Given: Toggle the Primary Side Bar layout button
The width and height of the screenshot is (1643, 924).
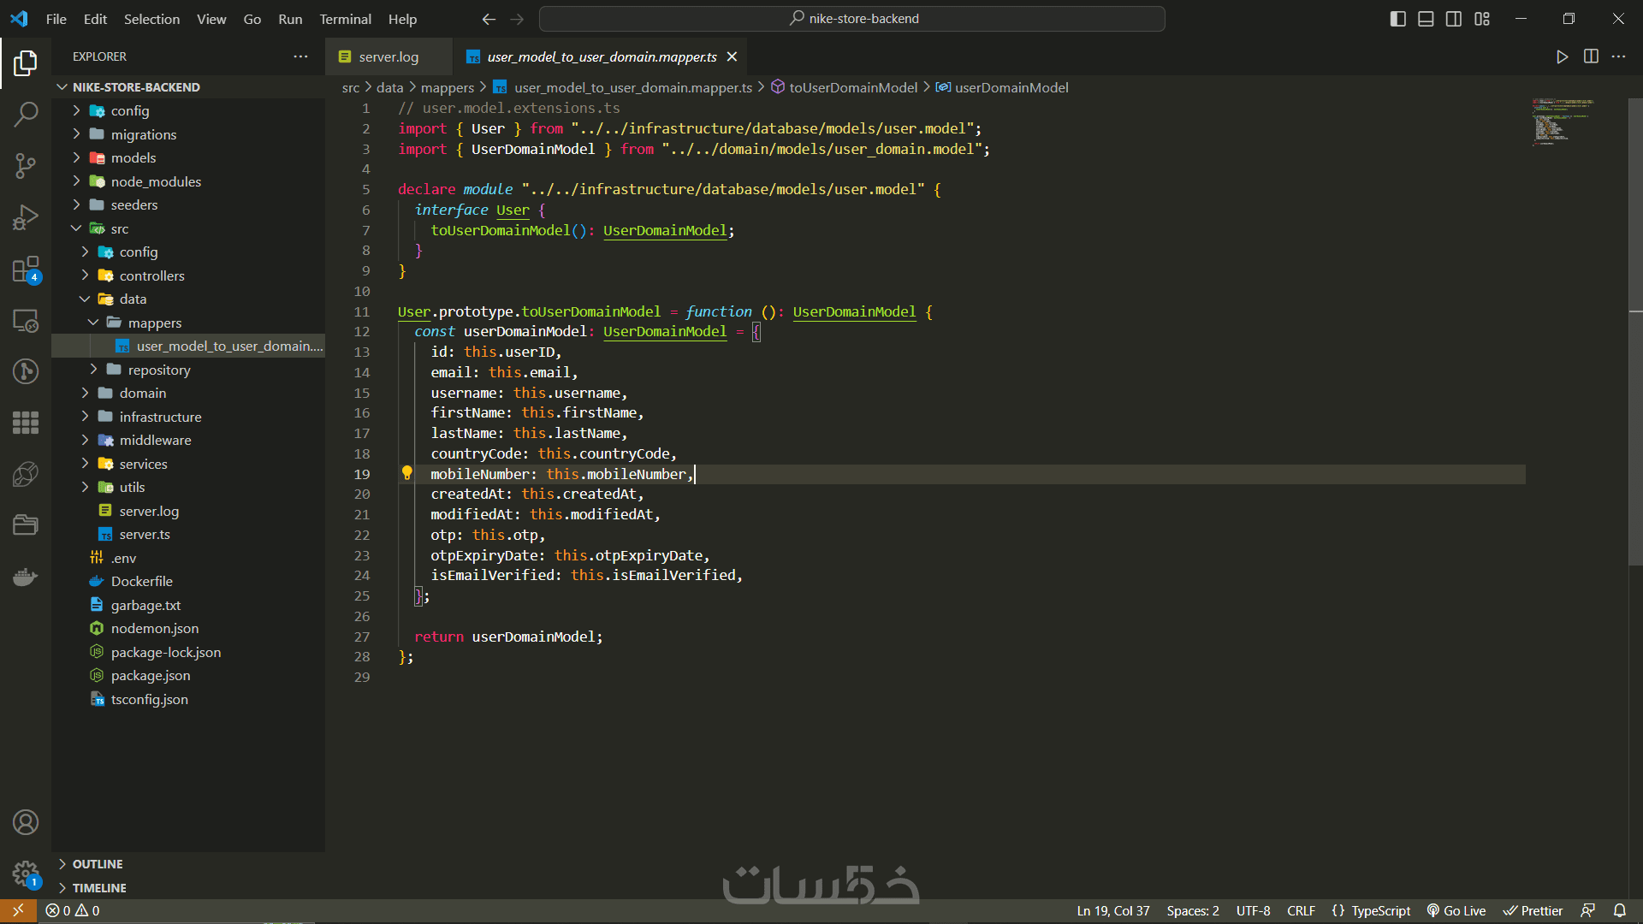Looking at the screenshot, I should (x=1397, y=19).
